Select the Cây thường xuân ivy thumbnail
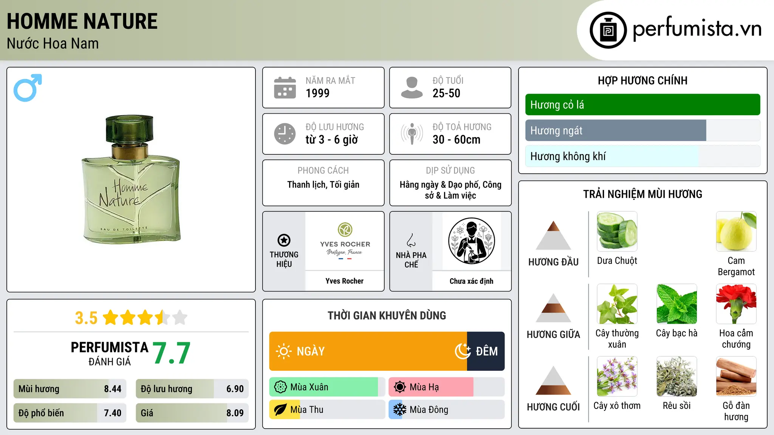 pos(617,304)
